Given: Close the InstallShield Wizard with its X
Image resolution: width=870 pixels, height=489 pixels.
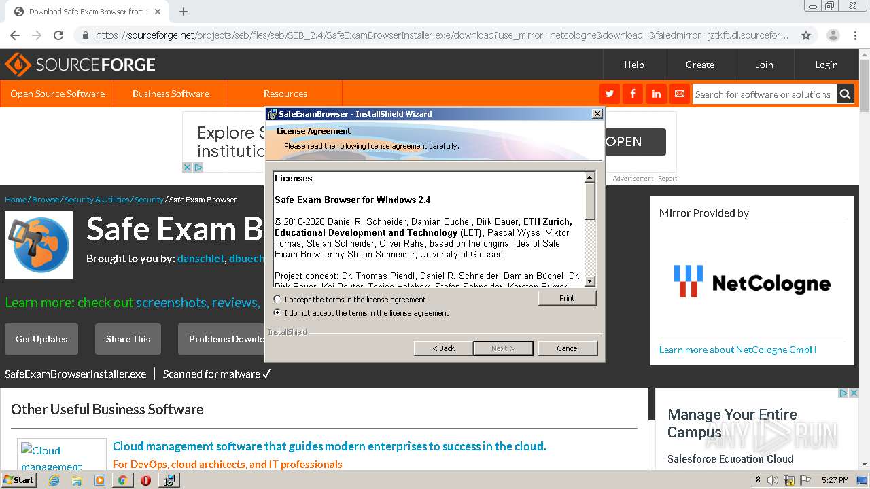Looking at the screenshot, I should (597, 113).
